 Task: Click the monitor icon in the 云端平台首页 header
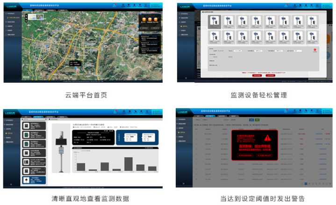(145, 5)
